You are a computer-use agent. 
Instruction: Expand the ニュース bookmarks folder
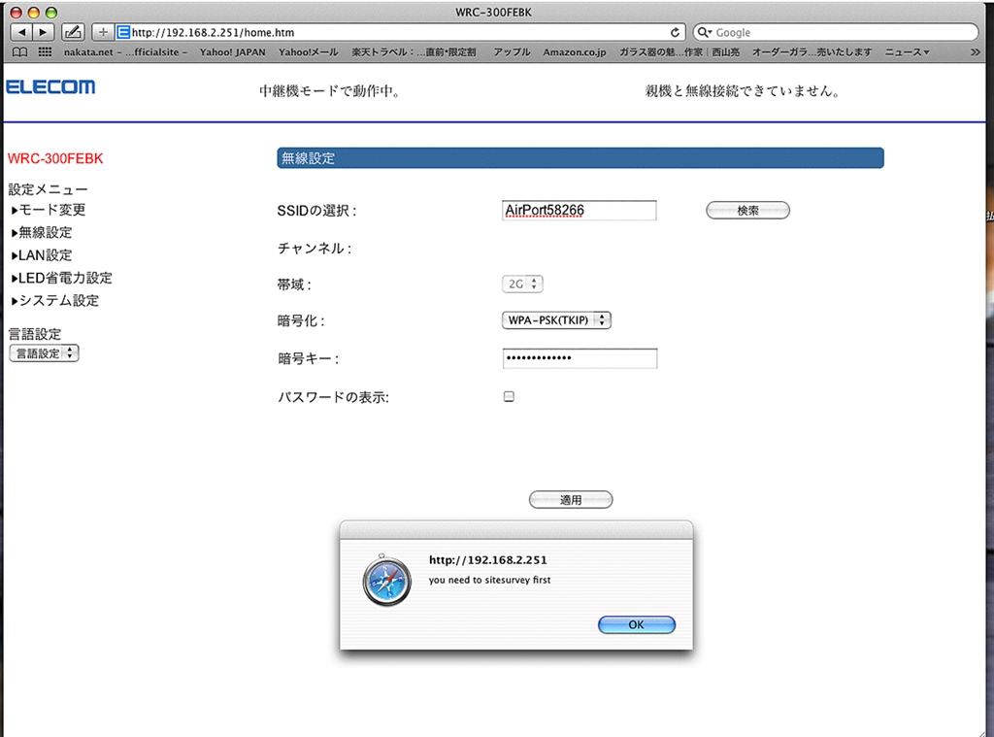[908, 52]
